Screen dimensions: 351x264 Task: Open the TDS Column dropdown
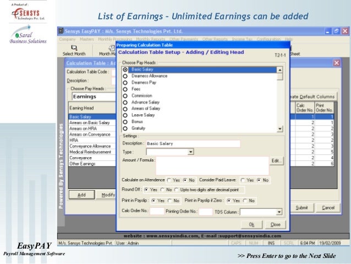coord(279,212)
